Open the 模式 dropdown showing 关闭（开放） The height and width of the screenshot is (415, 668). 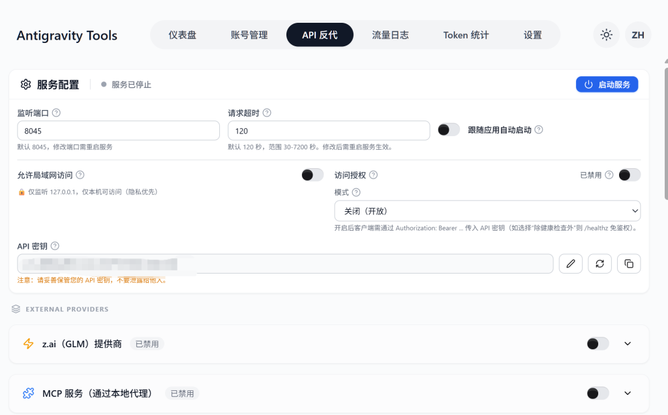point(487,210)
